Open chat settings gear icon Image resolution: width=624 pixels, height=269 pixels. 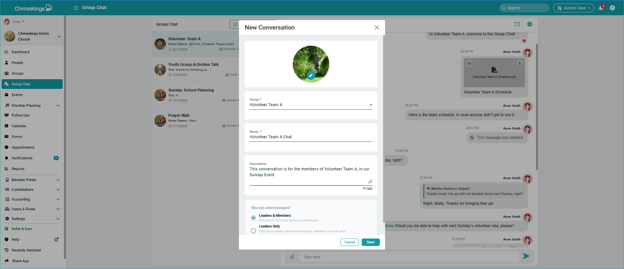530,24
